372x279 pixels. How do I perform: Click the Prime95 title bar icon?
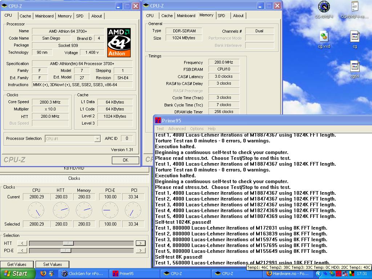pos(158,120)
